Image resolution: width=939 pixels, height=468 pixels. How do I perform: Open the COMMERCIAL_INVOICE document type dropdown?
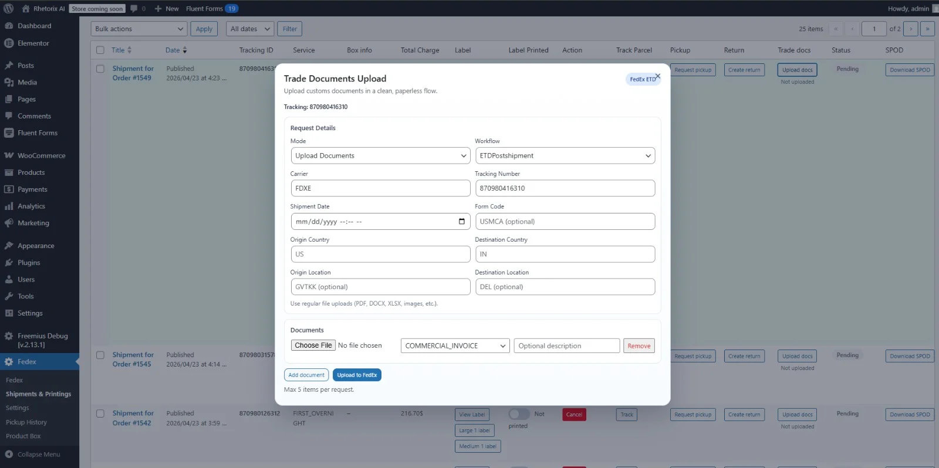(455, 345)
